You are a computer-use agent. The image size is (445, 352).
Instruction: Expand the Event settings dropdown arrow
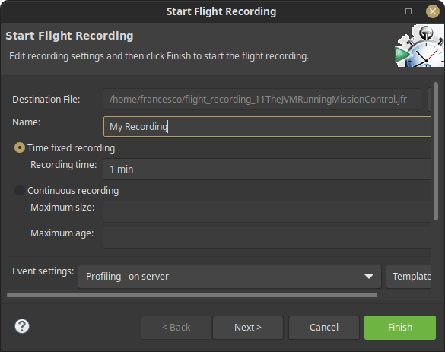pos(369,277)
